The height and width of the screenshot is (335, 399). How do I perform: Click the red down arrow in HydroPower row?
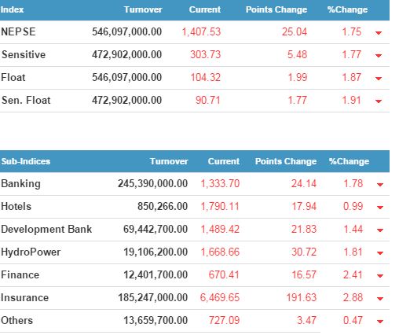380,253
